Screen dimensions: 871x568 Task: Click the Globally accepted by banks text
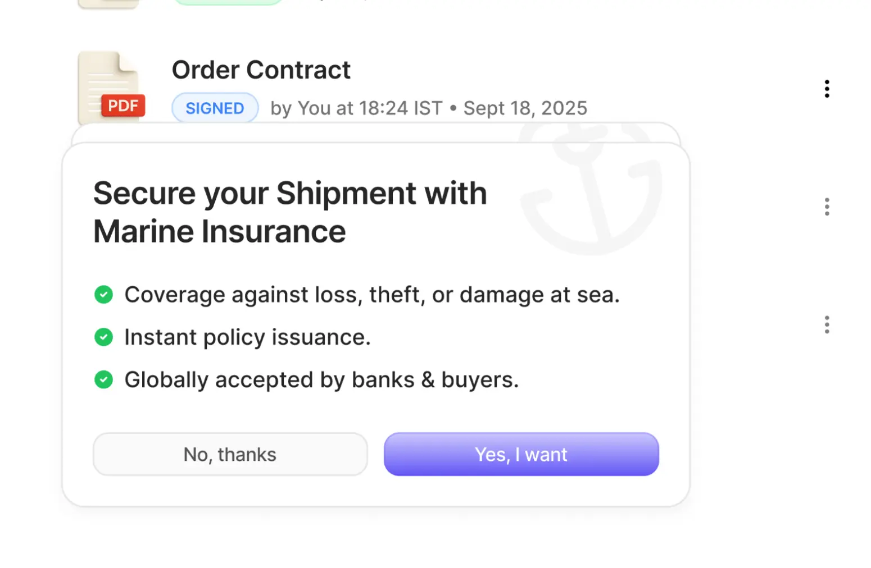[x=321, y=380]
